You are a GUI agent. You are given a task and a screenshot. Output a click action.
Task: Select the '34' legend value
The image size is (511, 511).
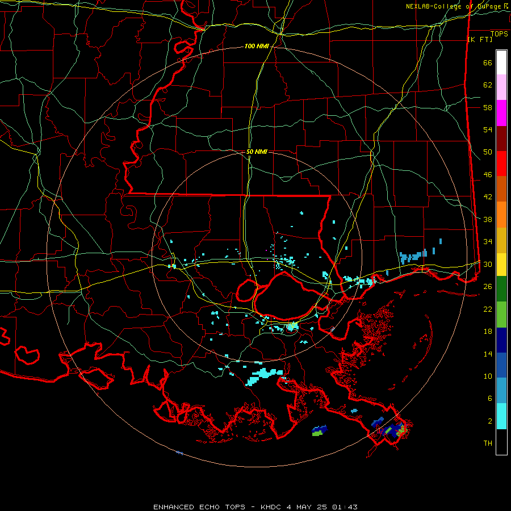488,242
